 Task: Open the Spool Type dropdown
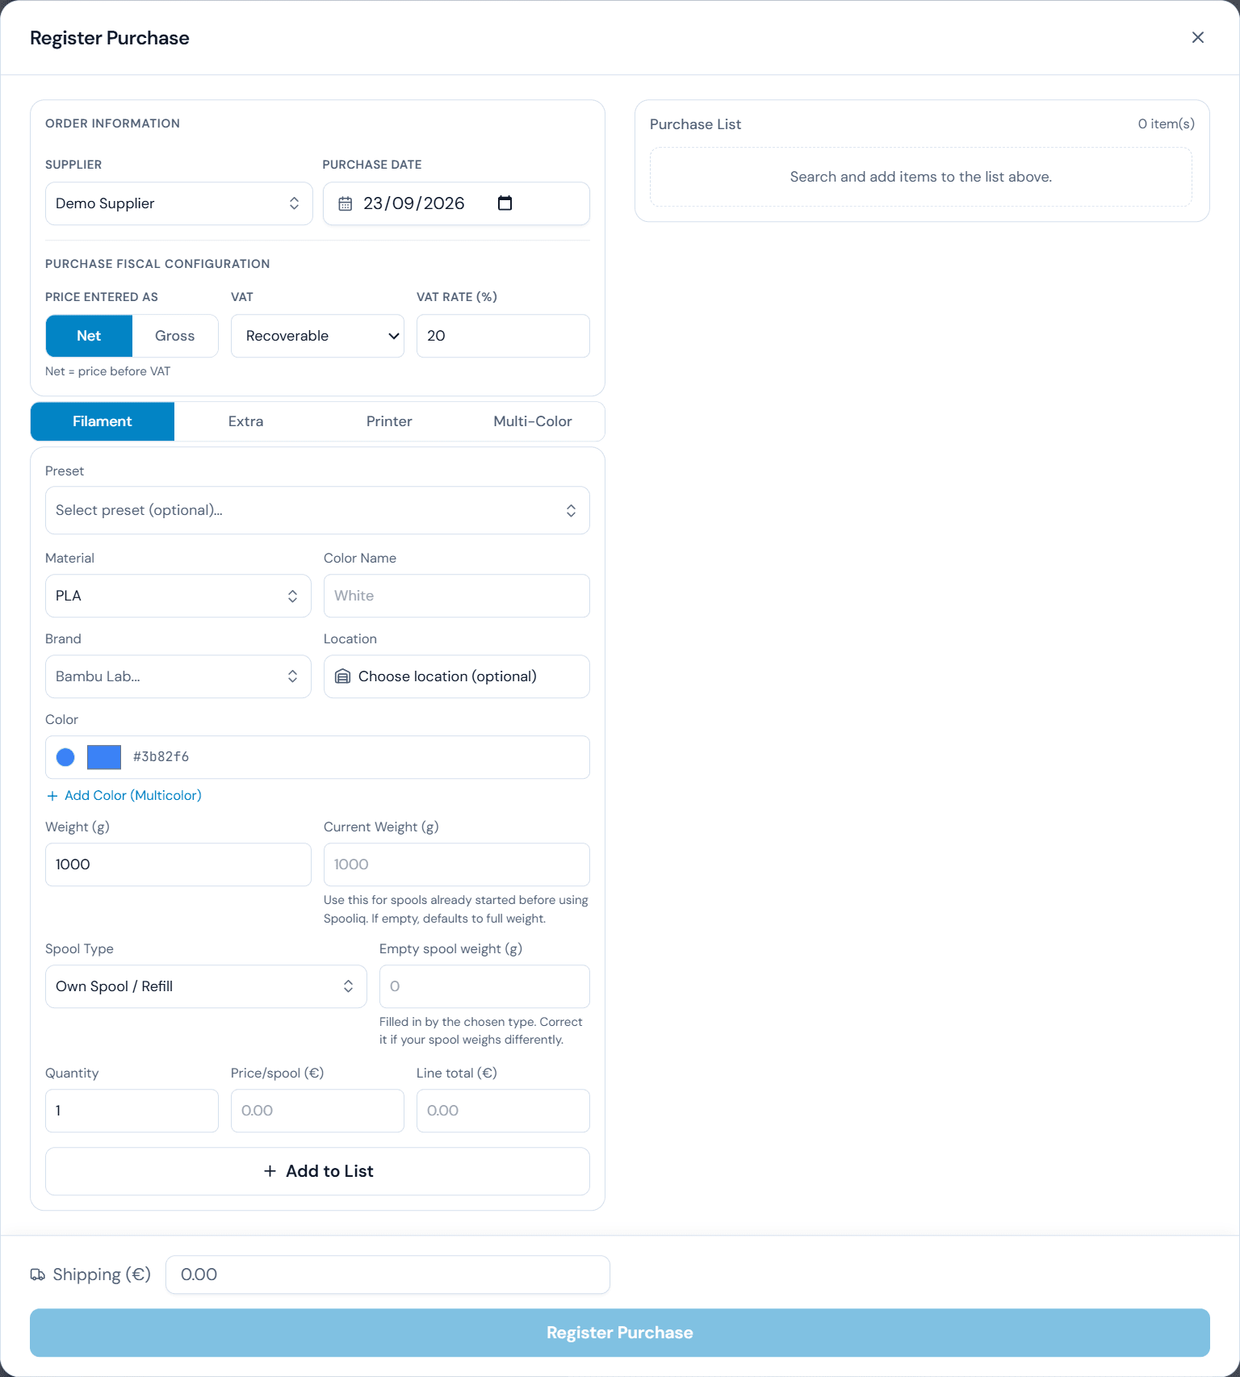pos(206,986)
